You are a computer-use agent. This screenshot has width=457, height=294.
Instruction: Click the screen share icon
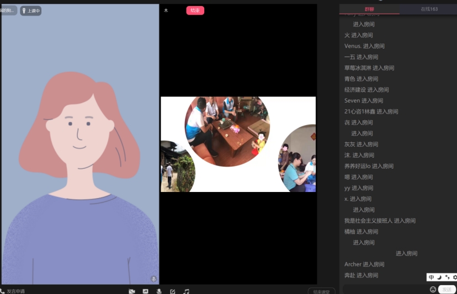point(146,291)
